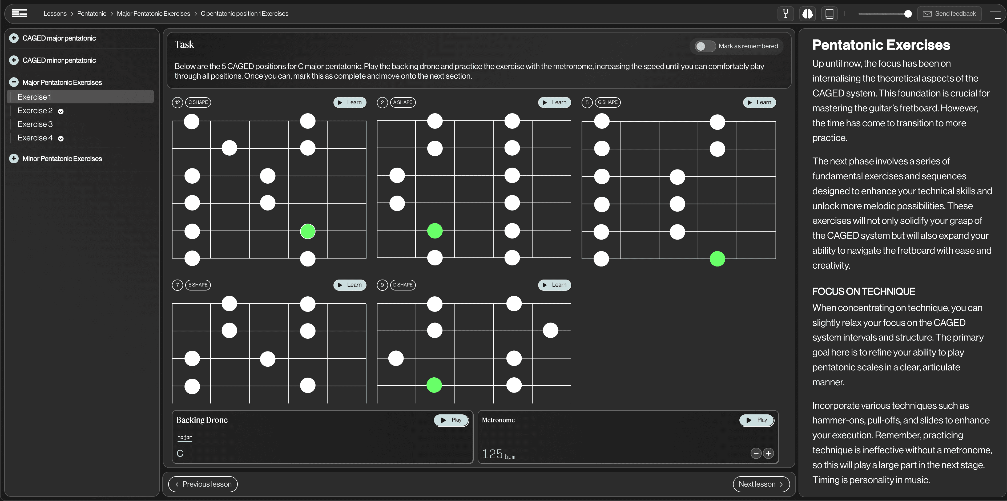Select Exercise 3 in the sidebar
Image resolution: width=1007 pixels, height=501 pixels.
pos(35,124)
